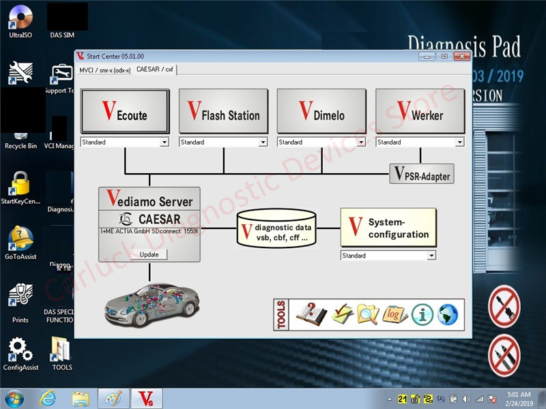Click the no-pencil prohibition sign icon
546x409 pixels.
(504, 355)
